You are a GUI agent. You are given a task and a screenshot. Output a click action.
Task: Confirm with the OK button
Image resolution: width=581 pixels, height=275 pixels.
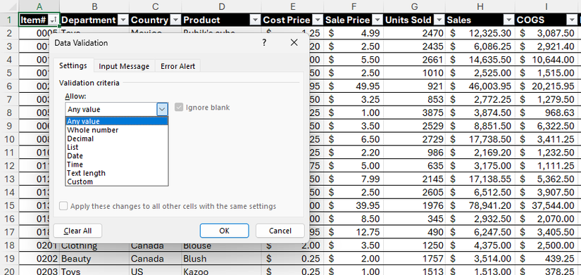[x=224, y=231]
